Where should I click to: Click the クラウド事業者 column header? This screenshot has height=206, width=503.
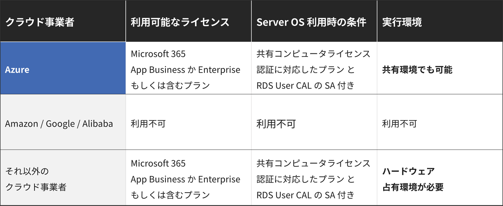tap(40, 22)
